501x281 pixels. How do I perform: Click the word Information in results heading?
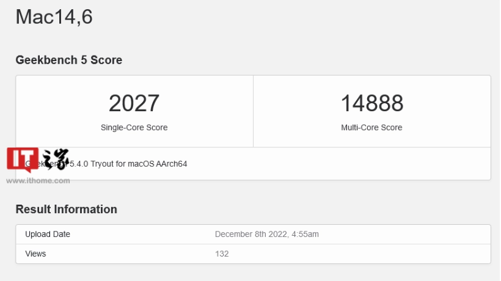pyautogui.click(x=86, y=210)
